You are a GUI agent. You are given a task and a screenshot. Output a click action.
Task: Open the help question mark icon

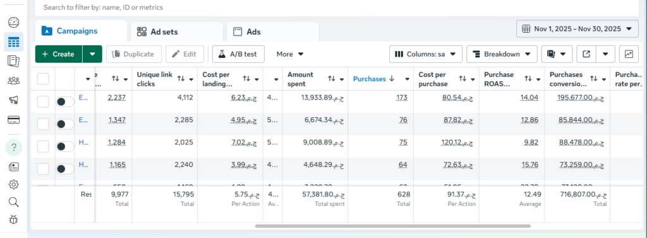(14, 147)
